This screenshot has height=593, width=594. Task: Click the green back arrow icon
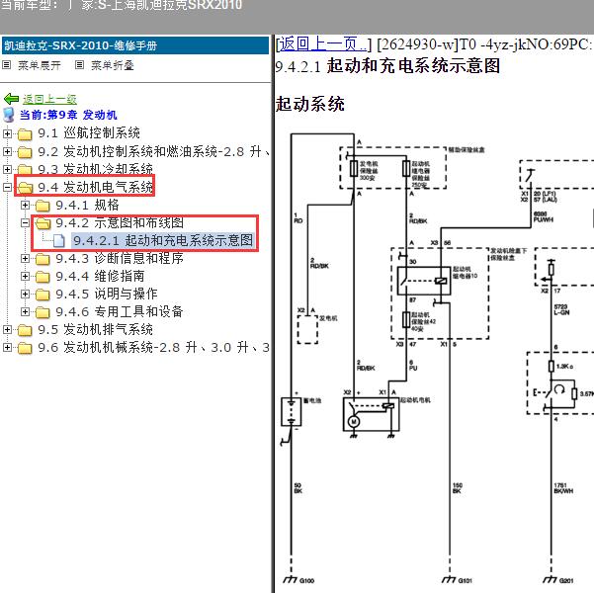[x=11, y=99]
